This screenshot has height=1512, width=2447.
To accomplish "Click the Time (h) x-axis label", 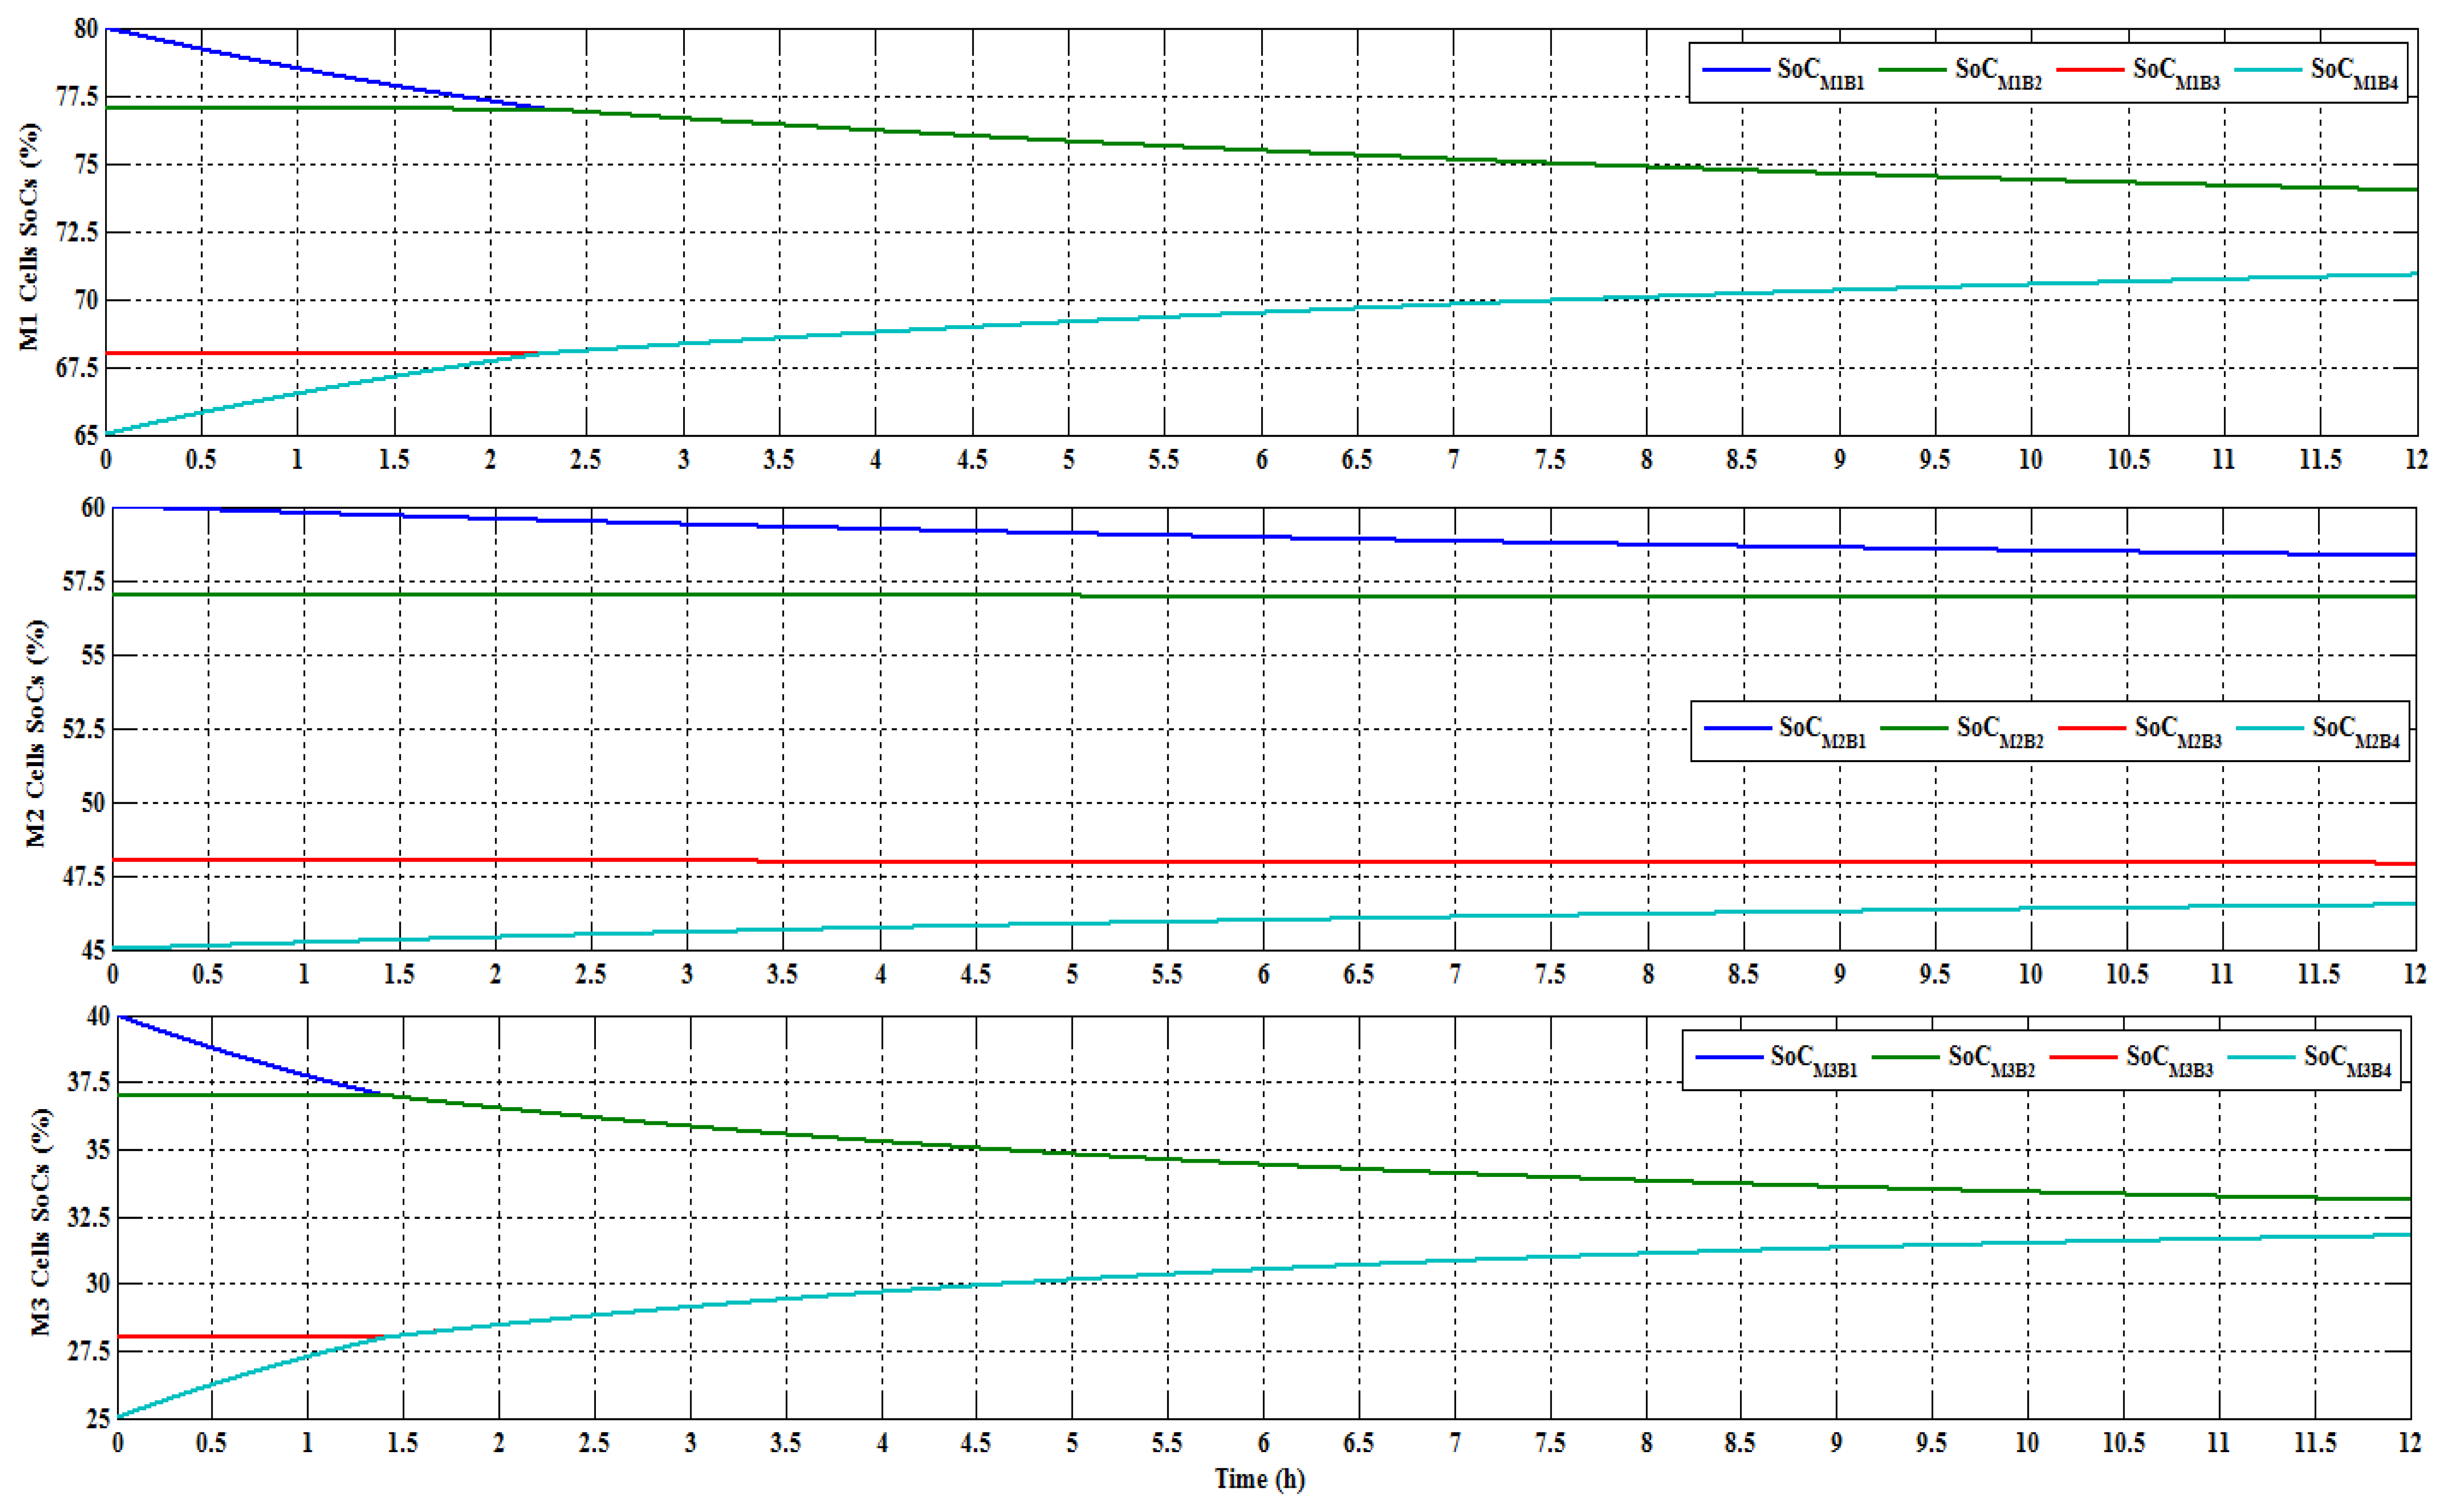I will coord(1260,1479).
